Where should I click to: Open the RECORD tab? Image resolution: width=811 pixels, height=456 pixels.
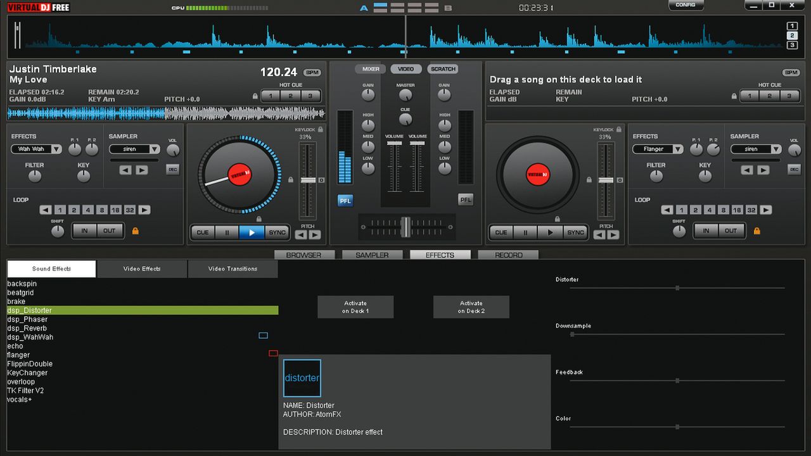(x=508, y=255)
